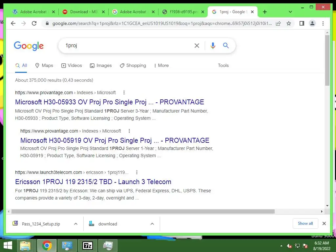Reload the current page

point(34,23)
